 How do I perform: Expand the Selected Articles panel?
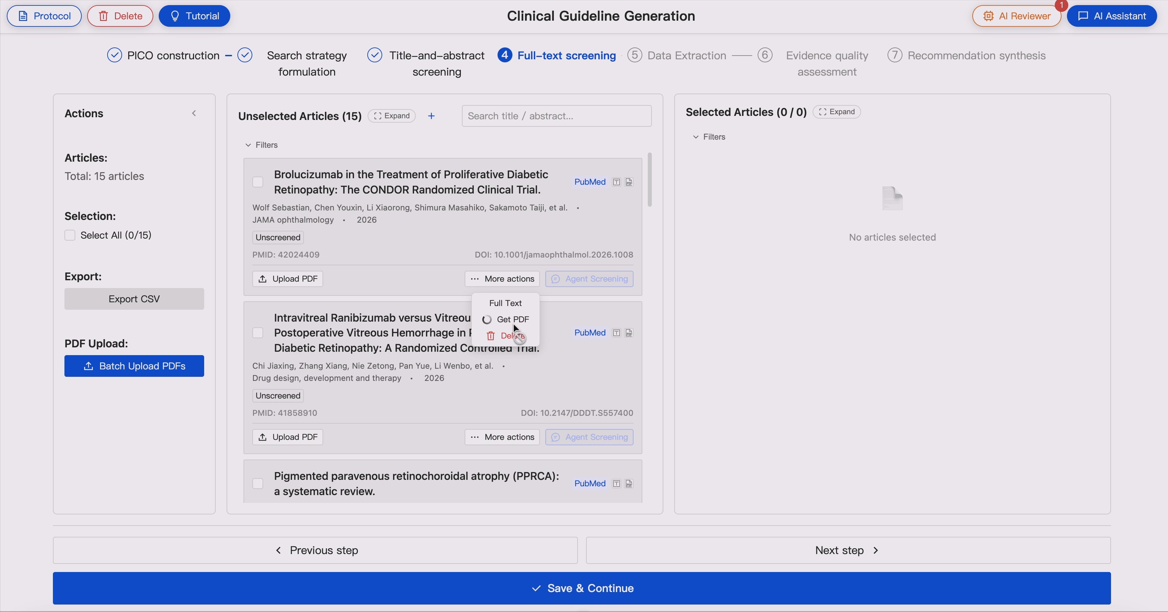837,112
